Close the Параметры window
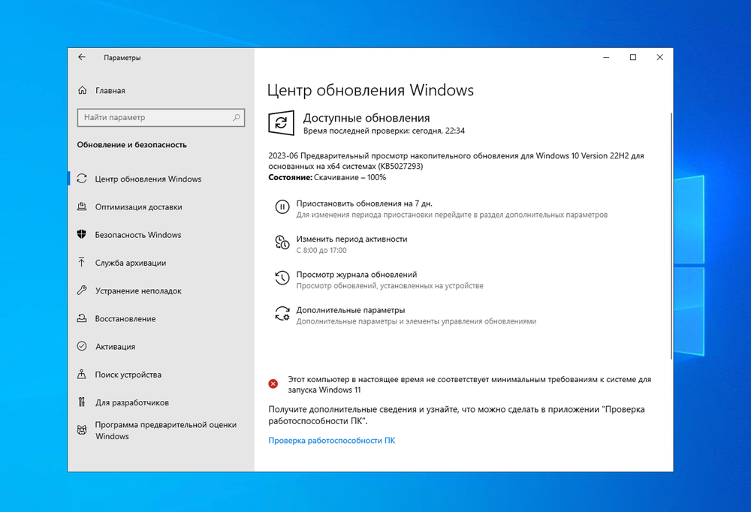Viewport: 751px width, 512px height. pos(659,58)
